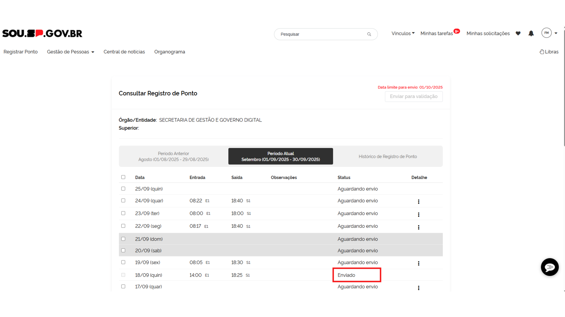
Task: Open the Minhas tarefas link
Action: (x=437, y=33)
